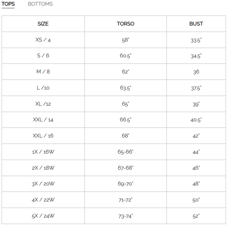Click the SIZE column header
This screenshot has height=226, width=229.
coord(43,24)
